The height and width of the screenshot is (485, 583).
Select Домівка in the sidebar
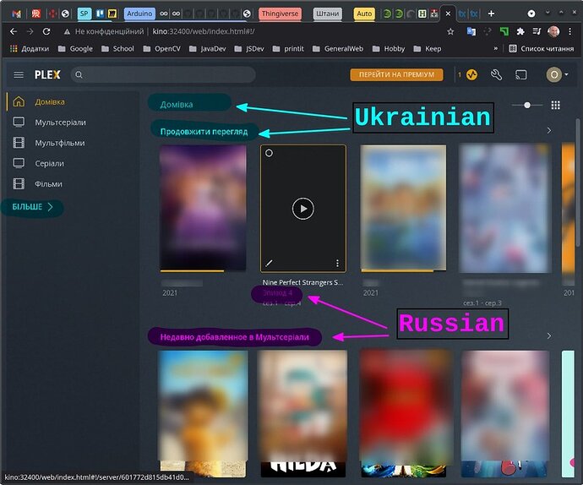point(50,102)
